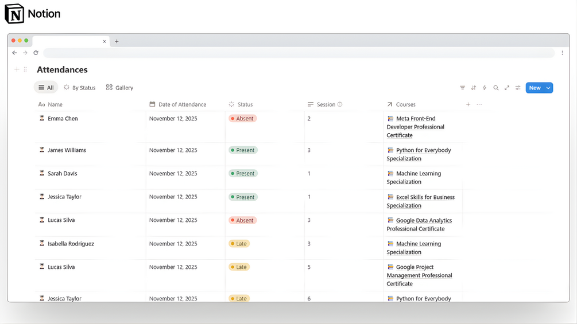The height and width of the screenshot is (324, 577).
Task: Create a new entry with New button
Action: tap(535, 88)
